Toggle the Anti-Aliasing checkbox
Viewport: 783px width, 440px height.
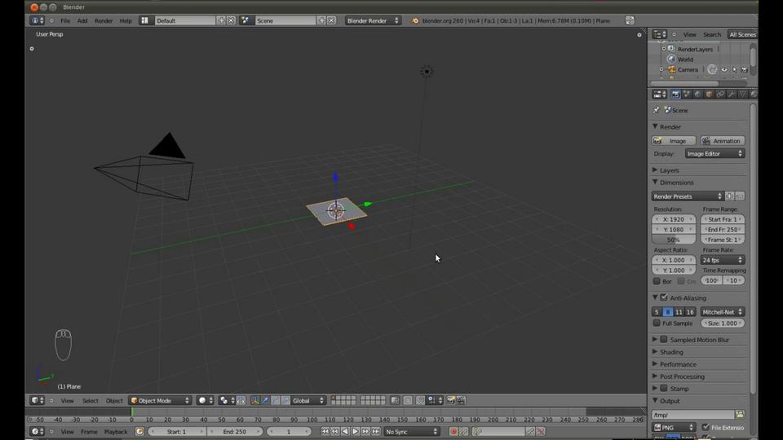point(664,298)
